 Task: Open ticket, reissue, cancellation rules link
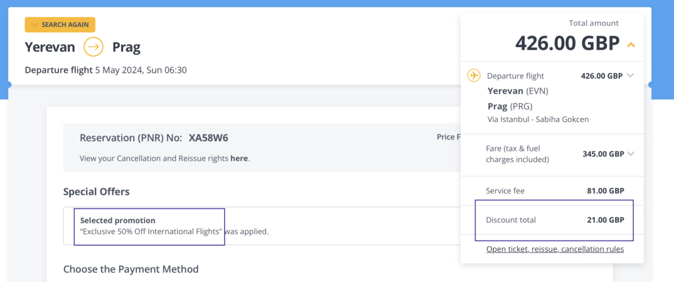(555, 249)
